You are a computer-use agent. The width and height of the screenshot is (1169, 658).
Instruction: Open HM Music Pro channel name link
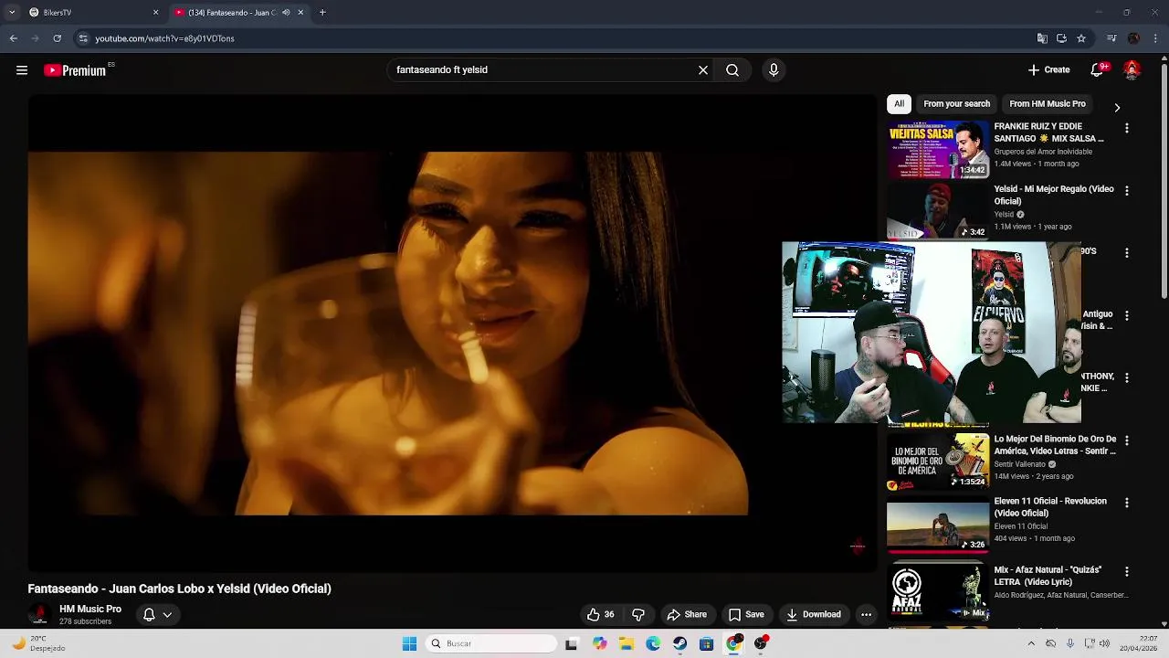point(90,609)
